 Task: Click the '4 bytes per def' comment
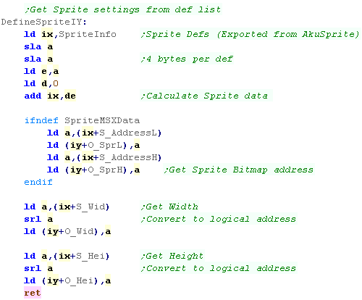[x=187, y=59]
